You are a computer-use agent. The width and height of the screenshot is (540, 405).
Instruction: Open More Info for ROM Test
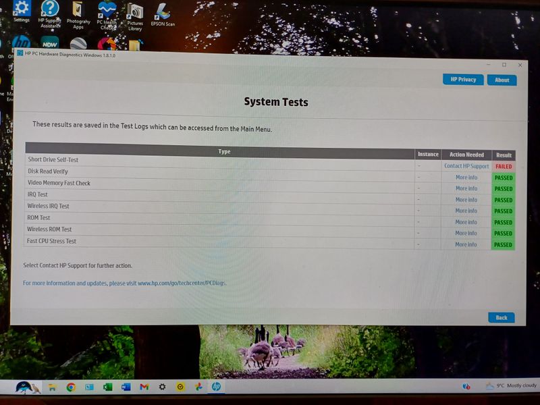tap(466, 222)
